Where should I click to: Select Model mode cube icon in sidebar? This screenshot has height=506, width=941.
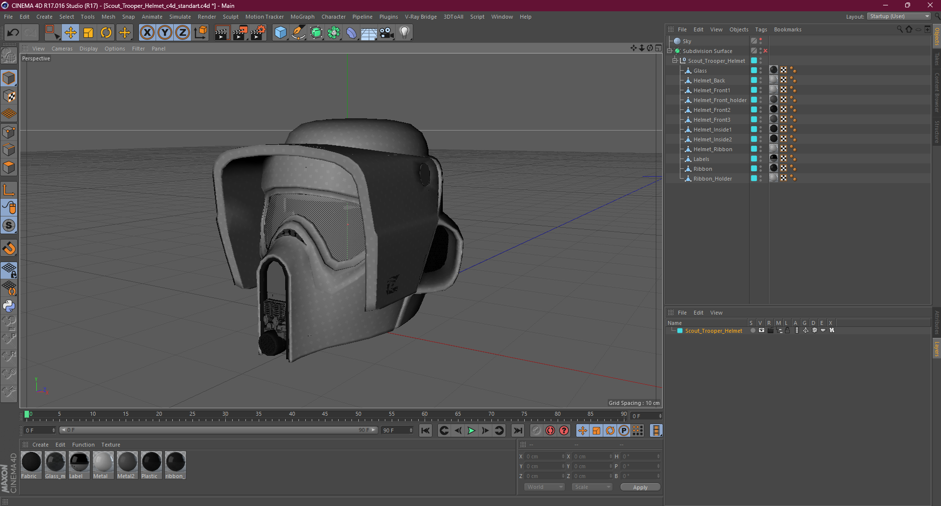click(x=9, y=78)
